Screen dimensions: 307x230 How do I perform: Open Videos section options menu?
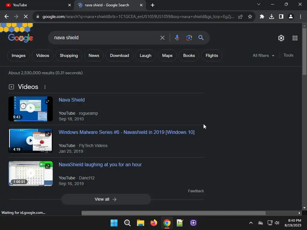click(45, 87)
